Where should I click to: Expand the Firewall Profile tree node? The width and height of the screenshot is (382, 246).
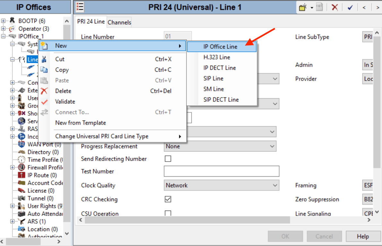(13, 168)
